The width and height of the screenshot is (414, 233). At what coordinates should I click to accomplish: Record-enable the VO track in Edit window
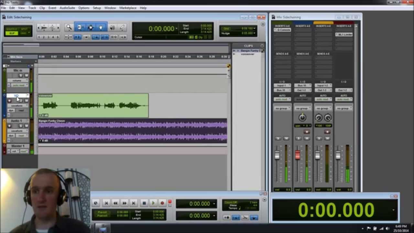[x=9, y=101]
